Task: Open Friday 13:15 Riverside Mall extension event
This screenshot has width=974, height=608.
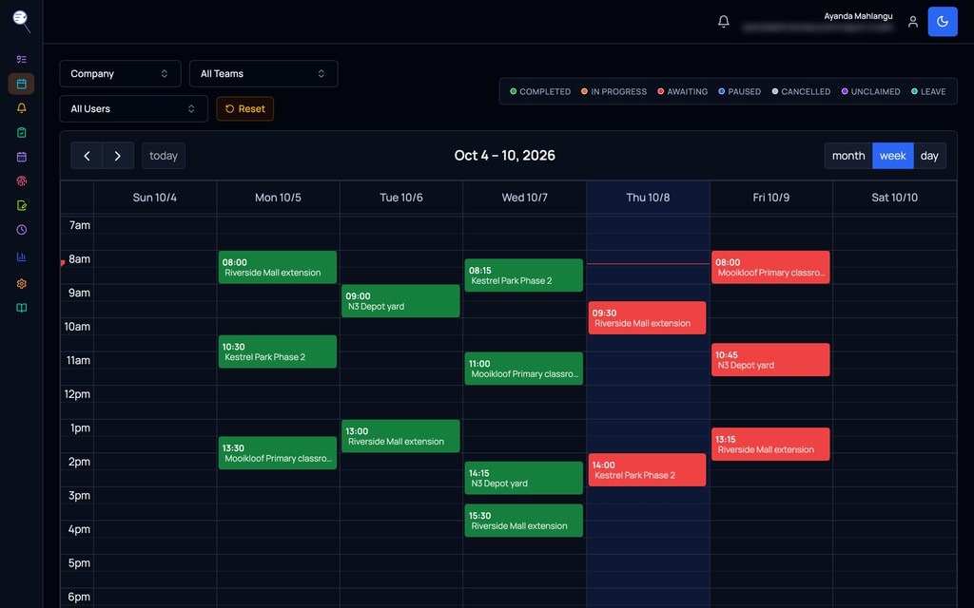Action: [x=770, y=445]
